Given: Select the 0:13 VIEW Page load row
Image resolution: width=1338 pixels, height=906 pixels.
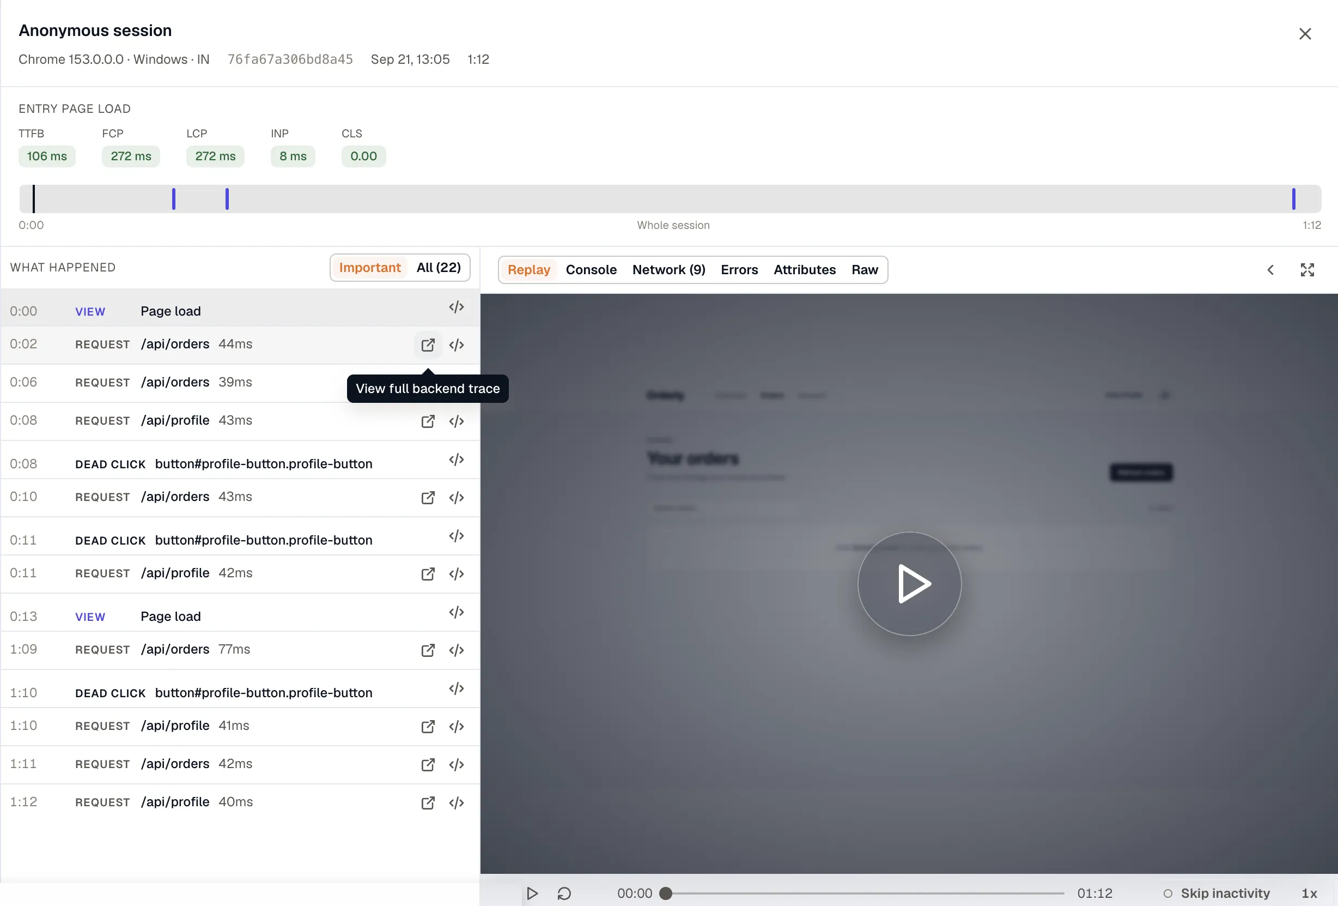Looking at the screenshot, I should coord(240,612).
